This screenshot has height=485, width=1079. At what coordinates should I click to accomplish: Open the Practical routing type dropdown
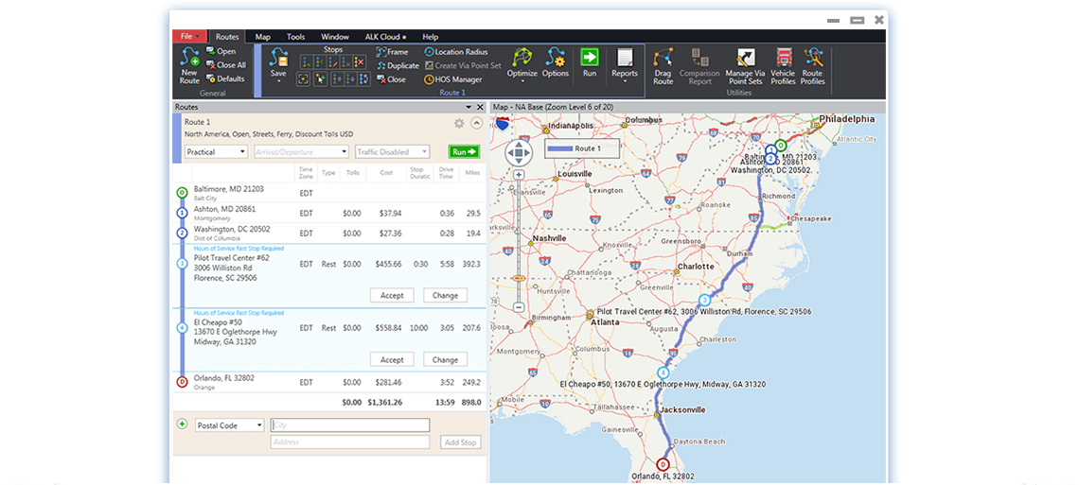click(216, 151)
